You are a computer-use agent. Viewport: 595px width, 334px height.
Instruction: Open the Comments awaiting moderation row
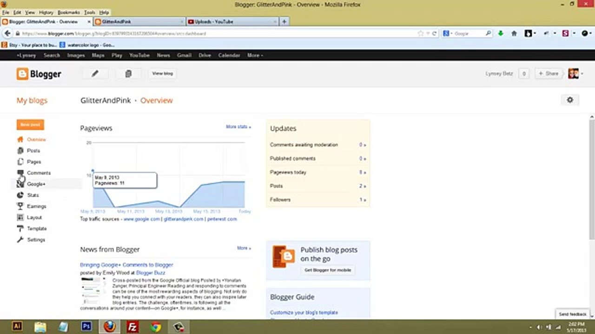point(318,145)
